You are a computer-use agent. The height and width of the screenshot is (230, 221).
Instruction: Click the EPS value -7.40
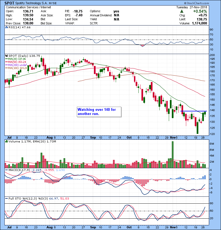(78, 15)
